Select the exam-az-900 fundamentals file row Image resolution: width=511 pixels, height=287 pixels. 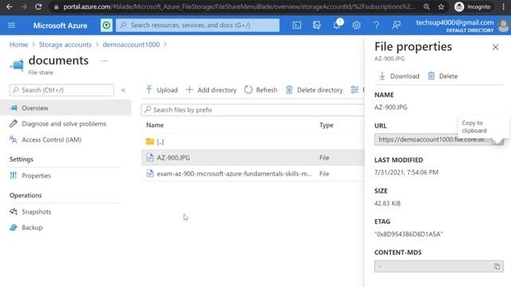click(x=252, y=174)
